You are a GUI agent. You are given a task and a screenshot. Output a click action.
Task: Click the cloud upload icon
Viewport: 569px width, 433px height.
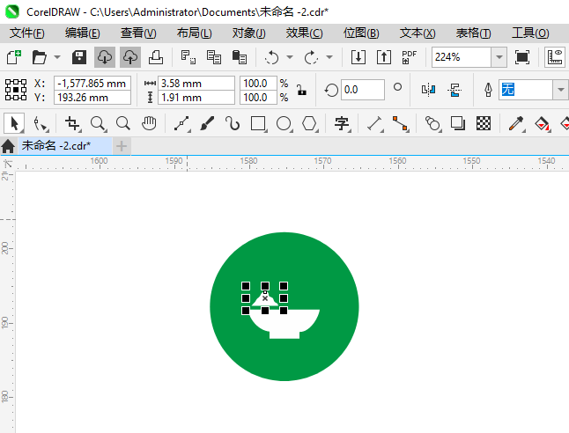pyautogui.click(x=129, y=57)
